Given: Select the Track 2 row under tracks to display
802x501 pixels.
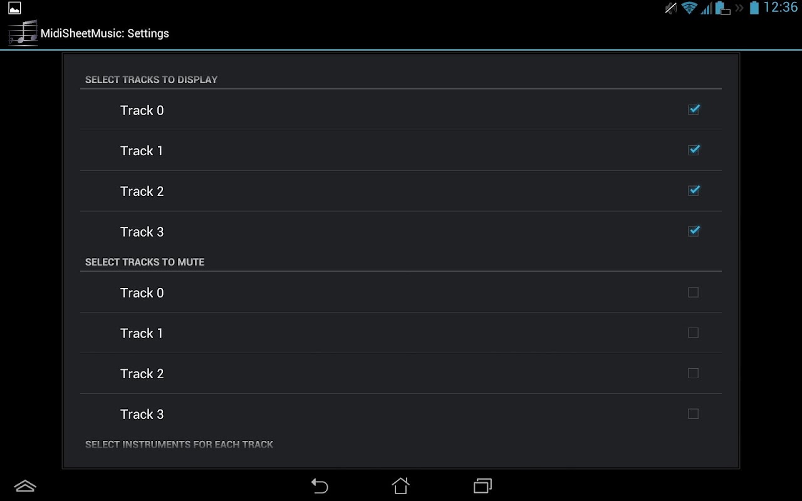Looking at the screenshot, I should pos(401,191).
